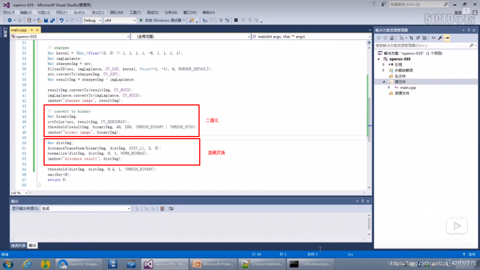Screen dimensions: 480x270
Task: Open the 测试(S) menu
Action: click(x=153, y=12)
